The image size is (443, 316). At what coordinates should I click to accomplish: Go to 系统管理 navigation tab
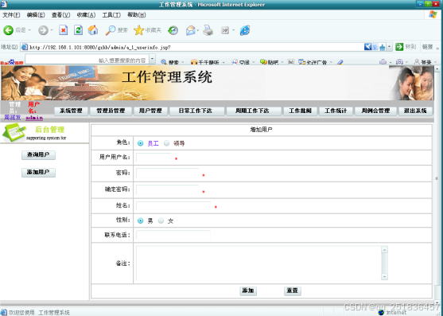72,111
